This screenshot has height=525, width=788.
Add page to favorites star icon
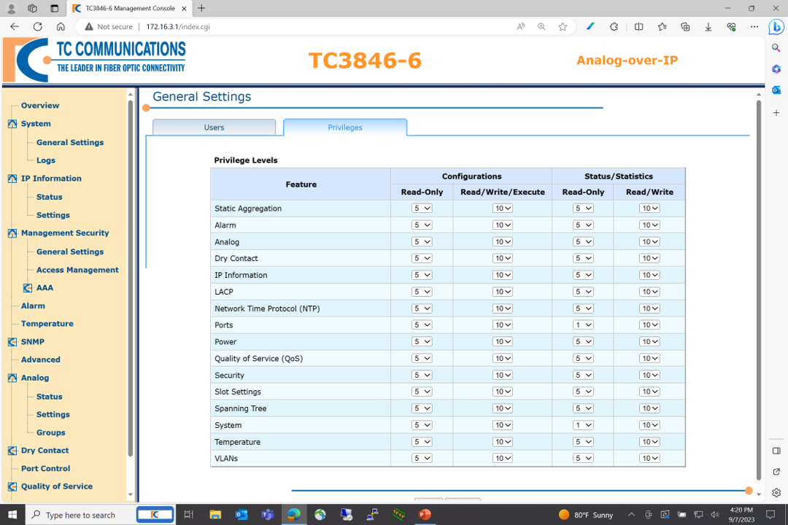(563, 27)
